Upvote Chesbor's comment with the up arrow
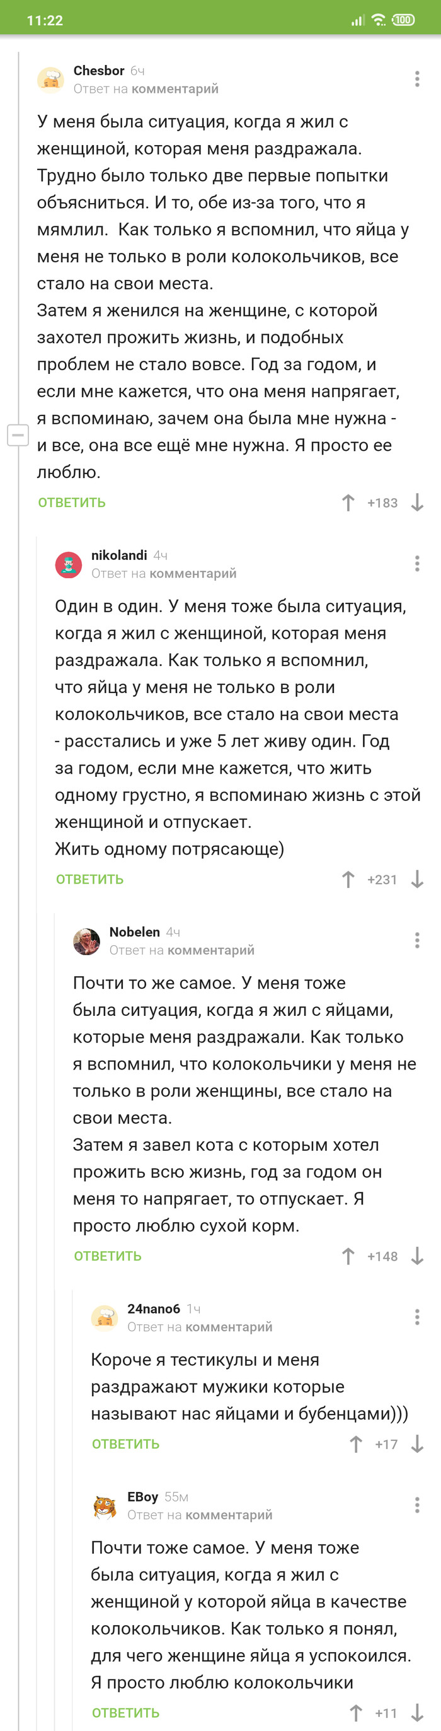This screenshot has width=441, height=1731. coord(348,502)
